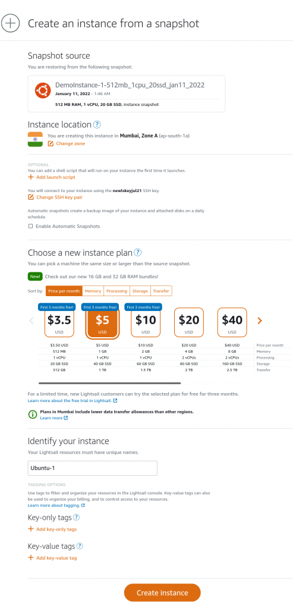
Task: Sort plans by Transfer tab
Action: point(160,291)
